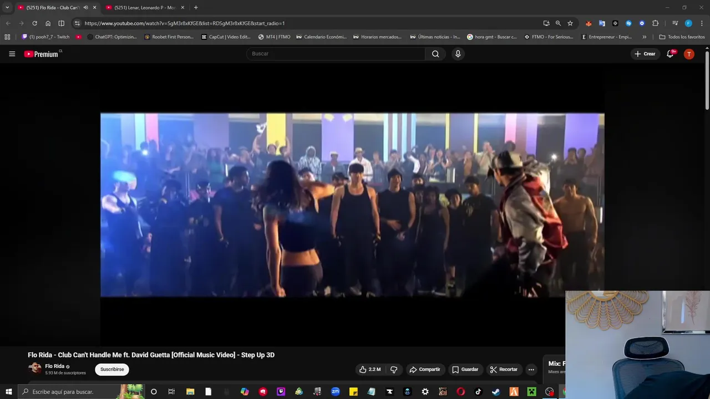Click the YouTube search magnifier button
710x399 pixels.
pos(435,54)
